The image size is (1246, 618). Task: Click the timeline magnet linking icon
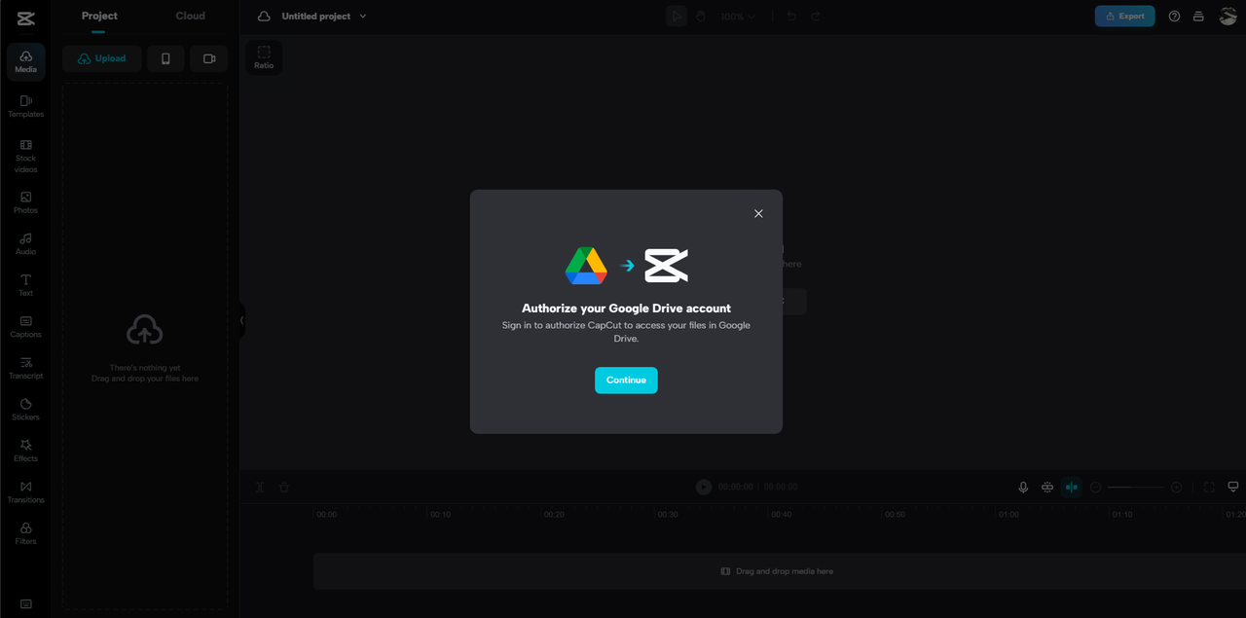[1047, 488]
